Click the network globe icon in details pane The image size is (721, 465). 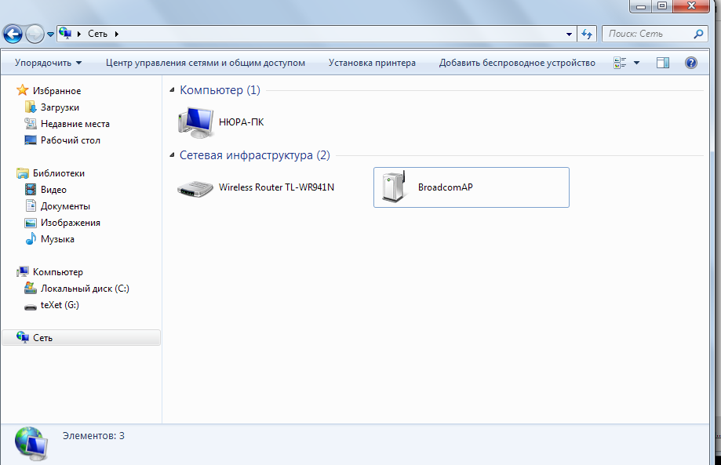coord(31,443)
